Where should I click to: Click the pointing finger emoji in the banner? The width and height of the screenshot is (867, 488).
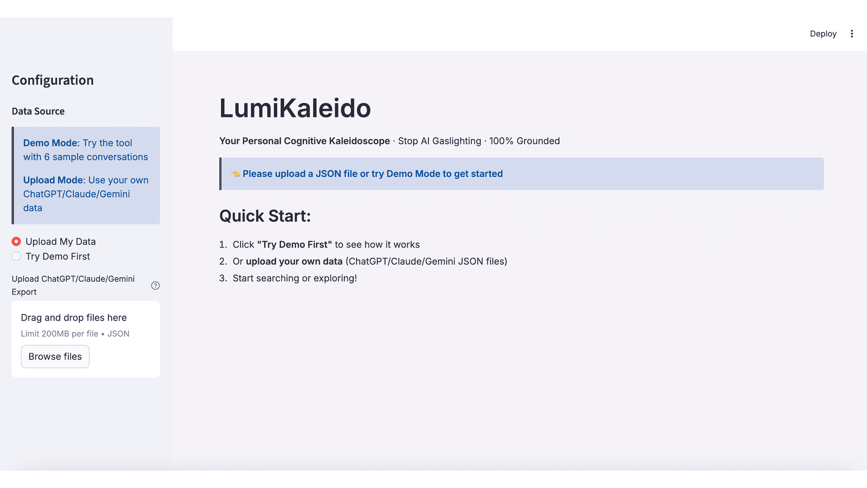coord(235,174)
